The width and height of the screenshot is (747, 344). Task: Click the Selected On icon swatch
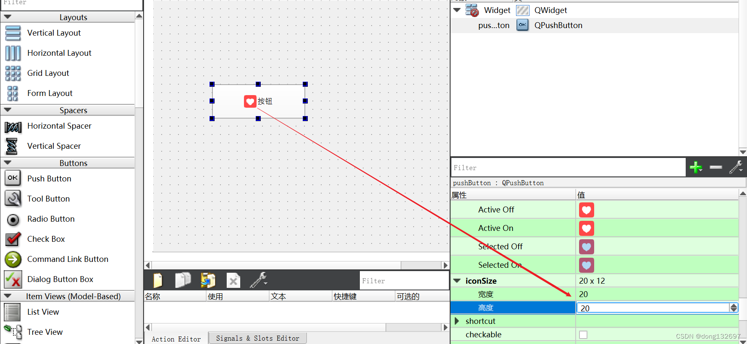click(x=587, y=265)
